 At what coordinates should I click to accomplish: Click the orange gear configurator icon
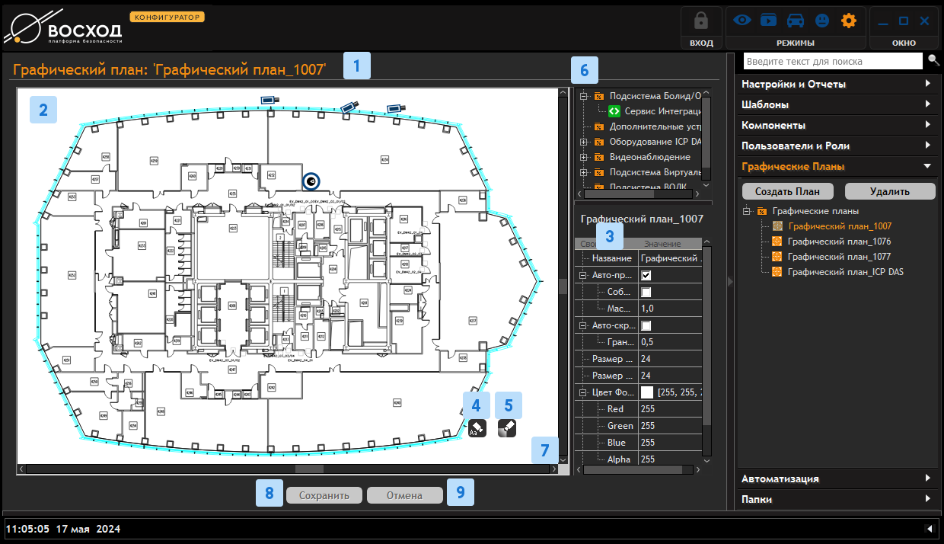[x=849, y=21]
